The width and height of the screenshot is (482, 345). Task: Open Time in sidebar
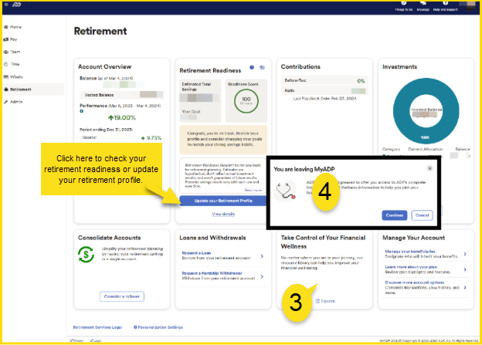pyautogui.click(x=12, y=64)
